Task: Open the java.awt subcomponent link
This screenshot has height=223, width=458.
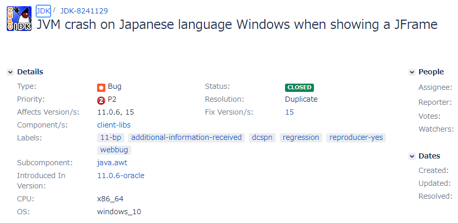Action: pos(112,163)
